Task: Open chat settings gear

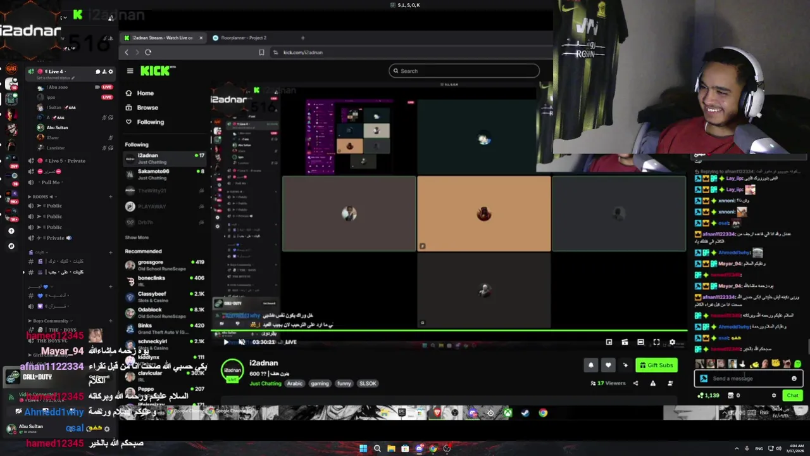Action: (773, 395)
